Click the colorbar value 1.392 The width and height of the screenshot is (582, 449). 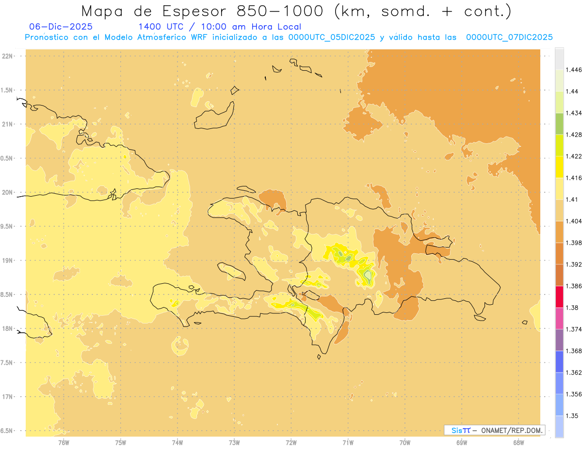point(574,264)
